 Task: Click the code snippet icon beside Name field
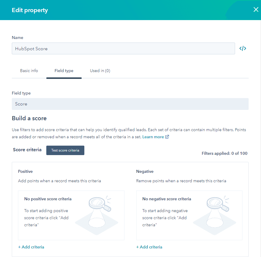tap(242, 48)
